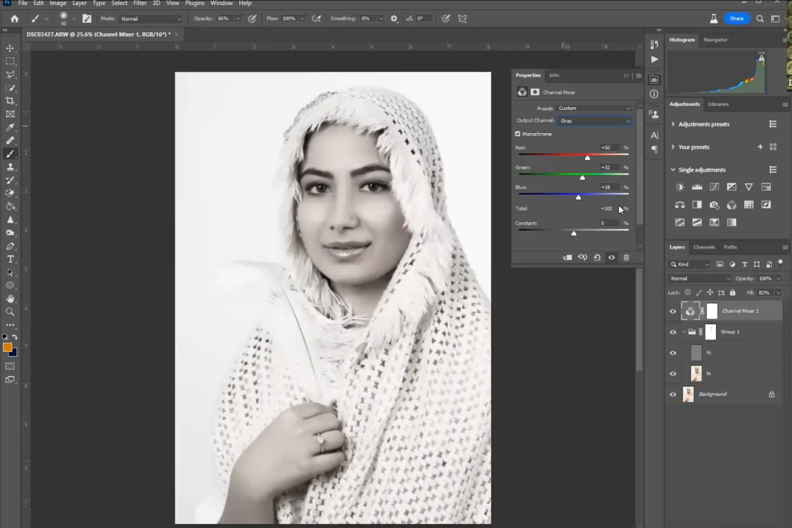Image resolution: width=792 pixels, height=528 pixels.
Task: Switch to the Channels tab
Action: point(704,247)
